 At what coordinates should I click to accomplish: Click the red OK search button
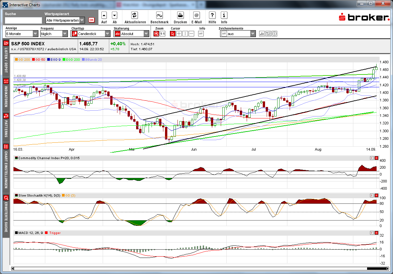pos(92,20)
